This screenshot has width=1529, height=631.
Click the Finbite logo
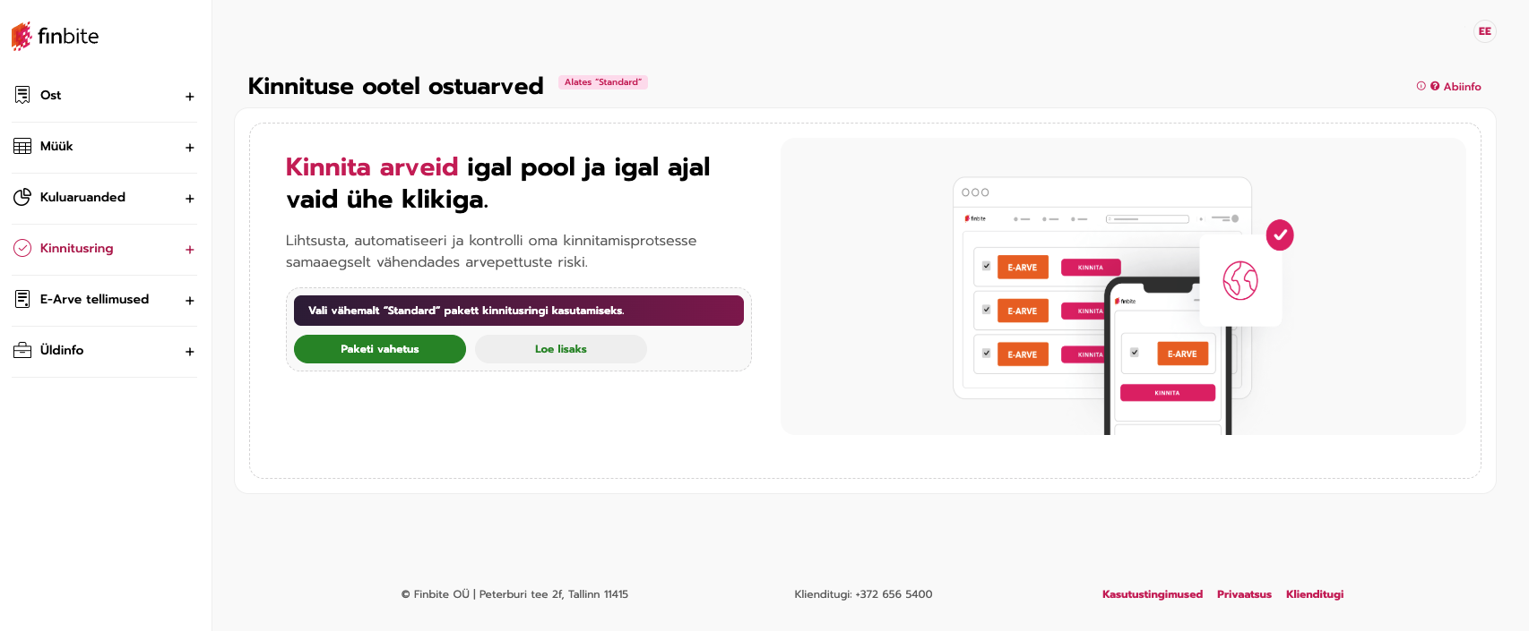click(x=55, y=36)
